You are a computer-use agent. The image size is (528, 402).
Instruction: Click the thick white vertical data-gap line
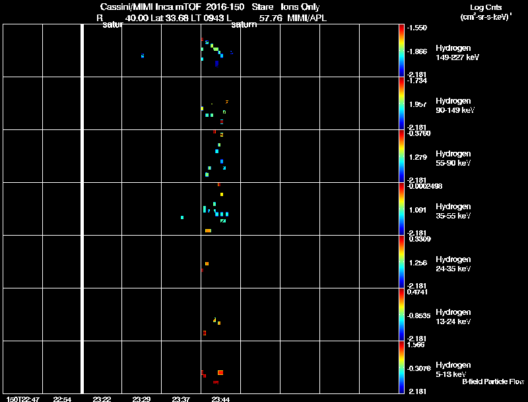(82, 209)
